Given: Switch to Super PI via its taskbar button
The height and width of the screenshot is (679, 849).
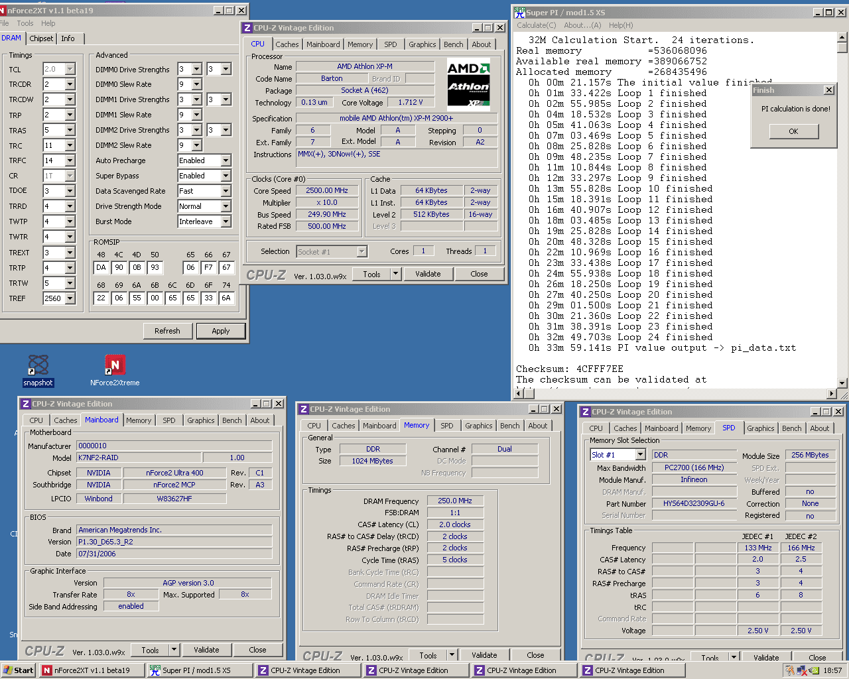Looking at the screenshot, I should point(200,670).
